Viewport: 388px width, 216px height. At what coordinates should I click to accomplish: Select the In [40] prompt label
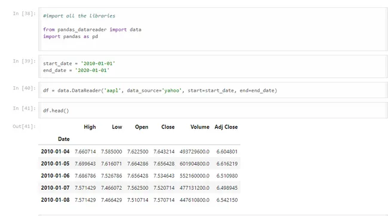(x=24, y=88)
